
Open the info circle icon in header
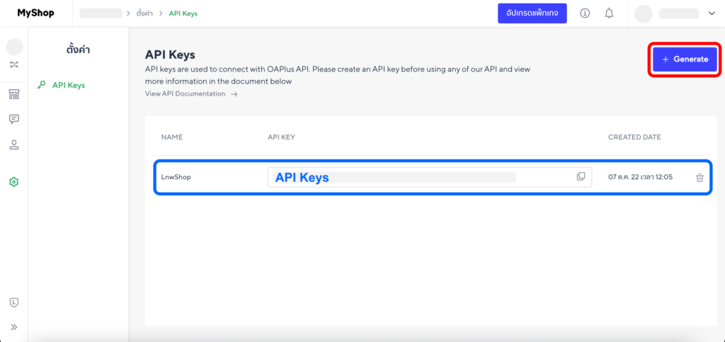coord(585,13)
